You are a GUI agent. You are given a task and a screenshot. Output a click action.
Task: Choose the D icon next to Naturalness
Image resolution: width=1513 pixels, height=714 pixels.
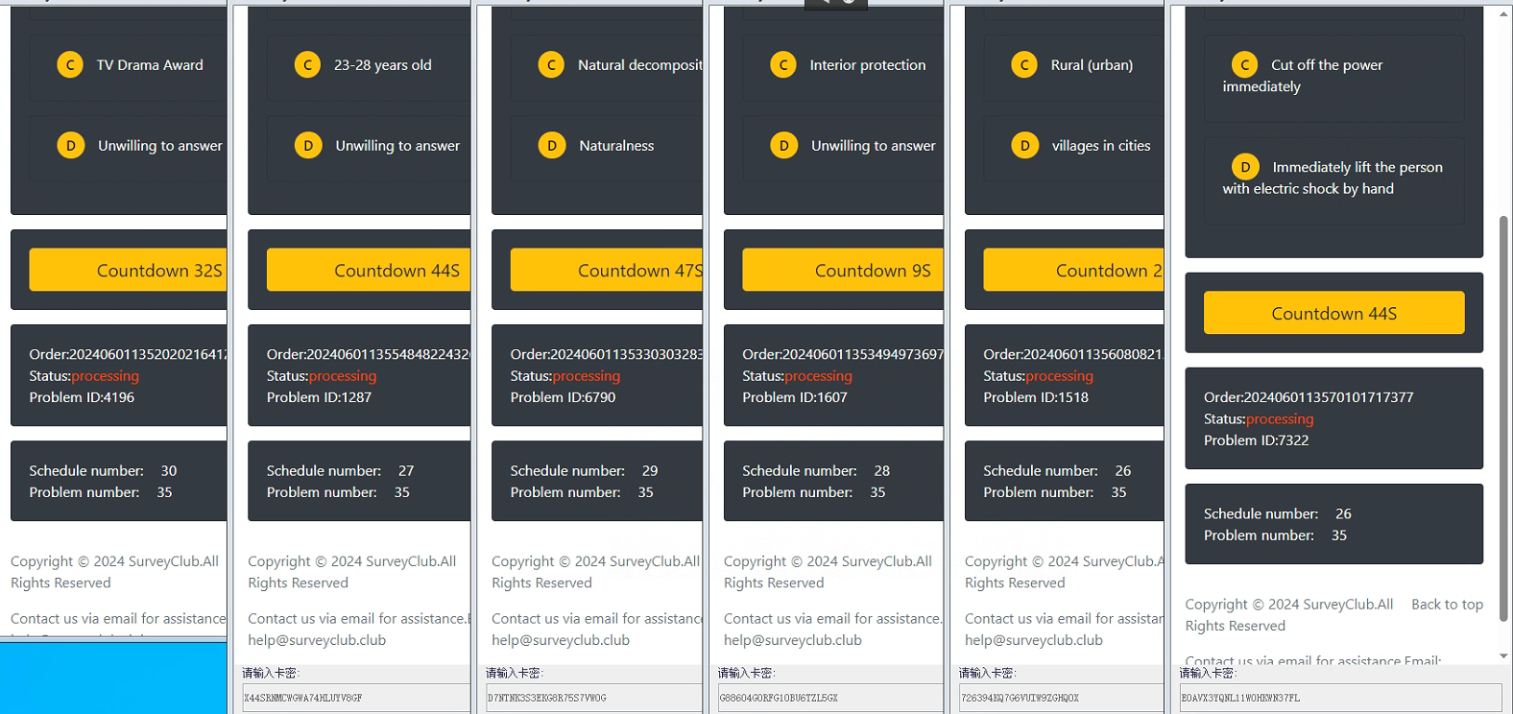[x=551, y=146]
